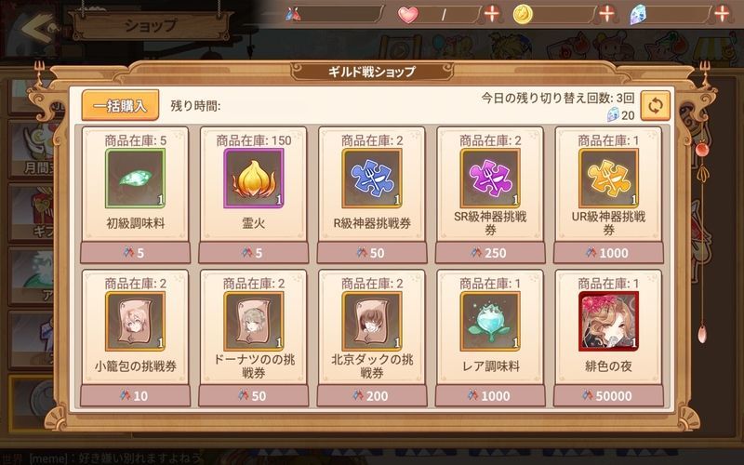Select the レア調味料 crystal flower item
Screen dimensions: 744x465
point(490,321)
